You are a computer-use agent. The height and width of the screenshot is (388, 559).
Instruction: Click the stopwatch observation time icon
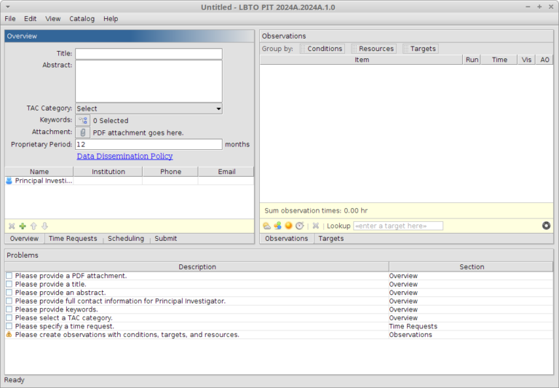pyautogui.click(x=299, y=226)
